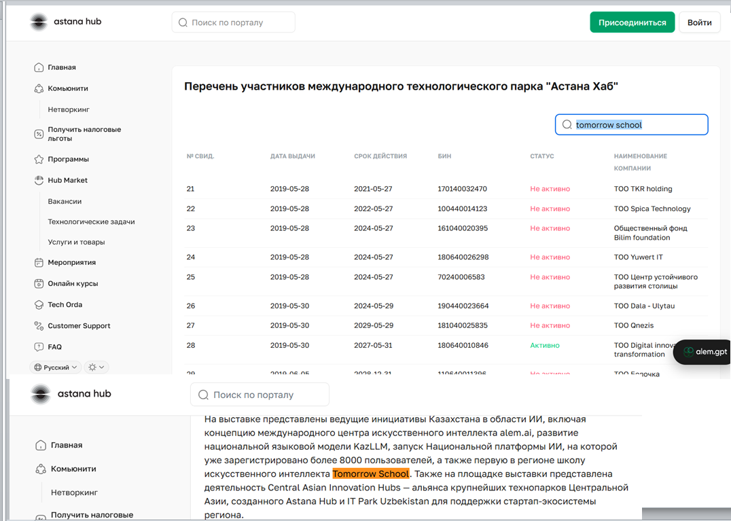Click the highlighted Tomorrow School text
This screenshot has height=521, width=731.
[x=371, y=474]
